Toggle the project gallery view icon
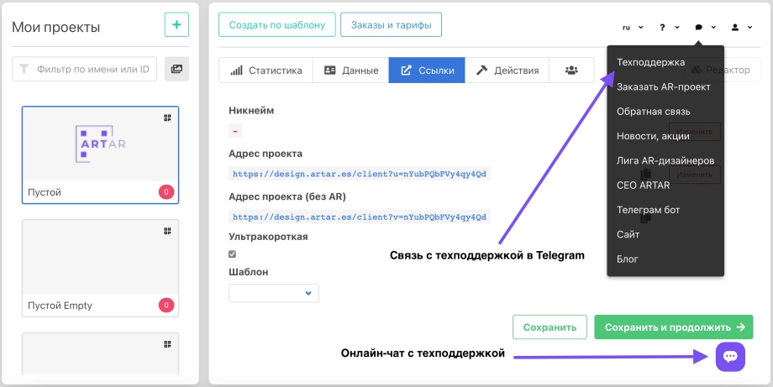Image resolution: width=773 pixels, height=387 pixels. pyautogui.click(x=176, y=69)
